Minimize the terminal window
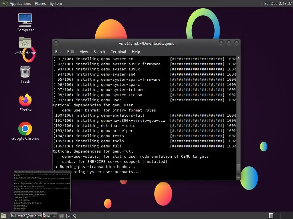The width and height of the screenshot is (293, 219). pyautogui.click(x=221, y=43)
